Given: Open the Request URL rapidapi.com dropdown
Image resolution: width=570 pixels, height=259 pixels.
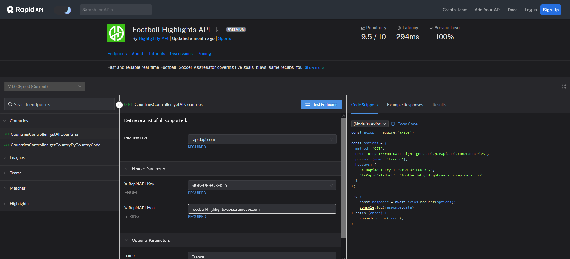Looking at the screenshot, I should [x=262, y=139].
